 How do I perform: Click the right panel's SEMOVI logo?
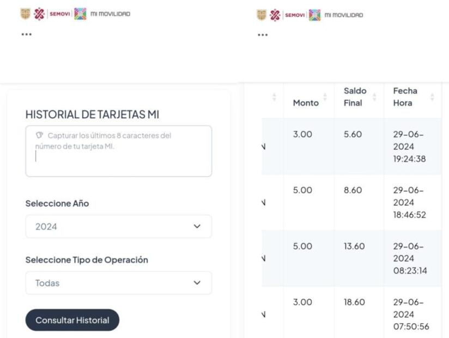(295, 15)
